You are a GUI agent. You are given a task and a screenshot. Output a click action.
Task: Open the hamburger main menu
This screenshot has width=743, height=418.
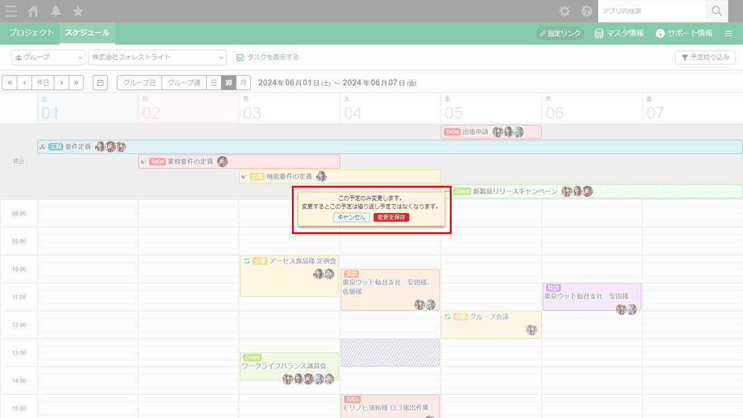point(10,11)
